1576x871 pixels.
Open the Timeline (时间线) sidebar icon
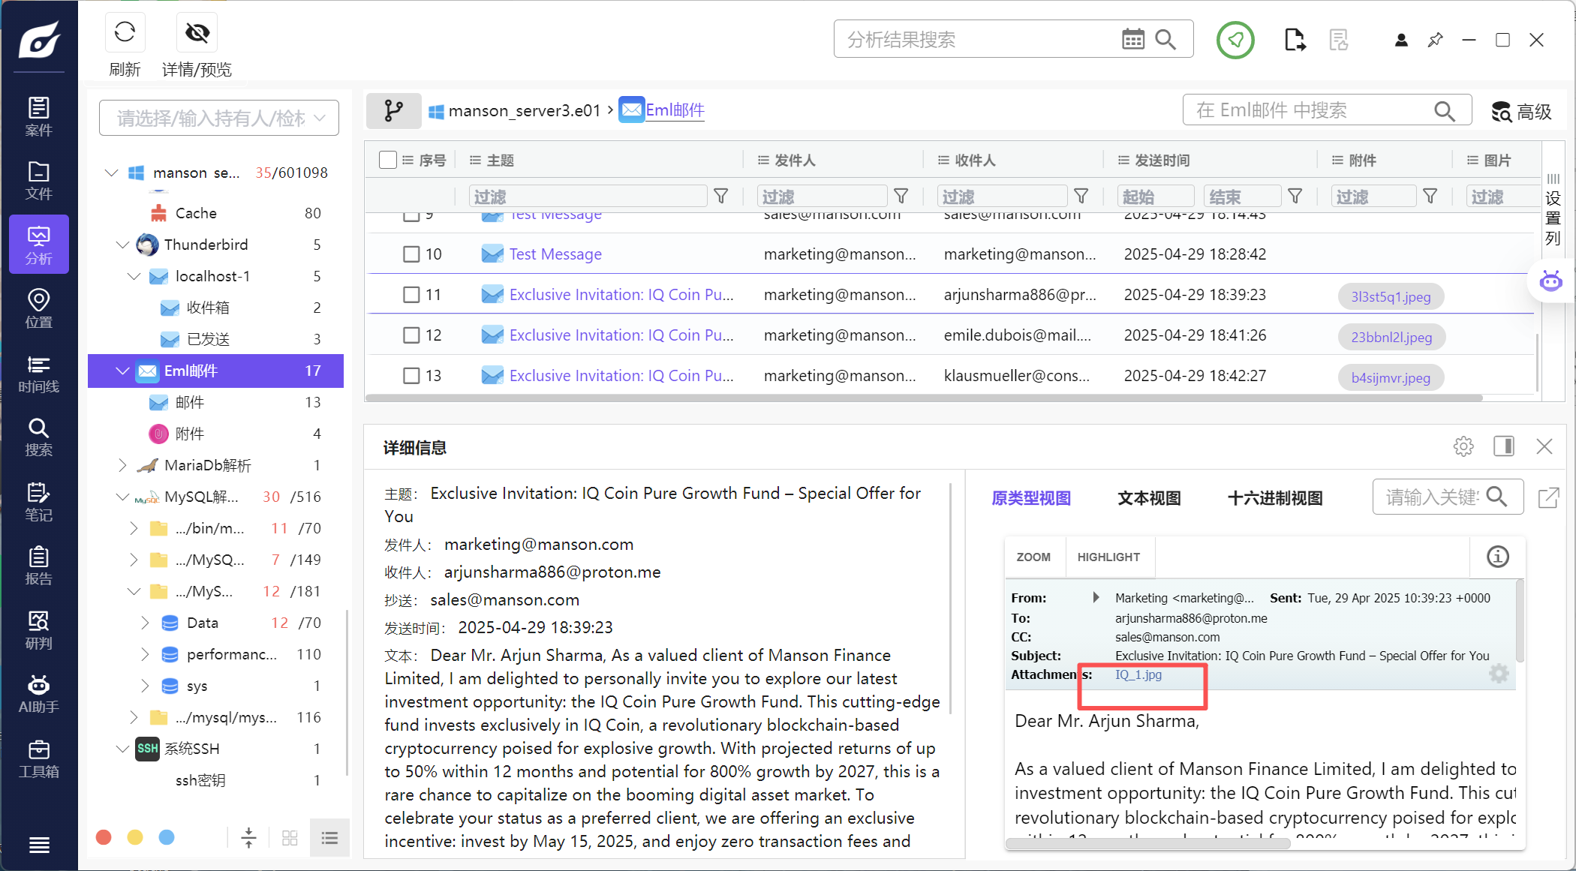38,374
